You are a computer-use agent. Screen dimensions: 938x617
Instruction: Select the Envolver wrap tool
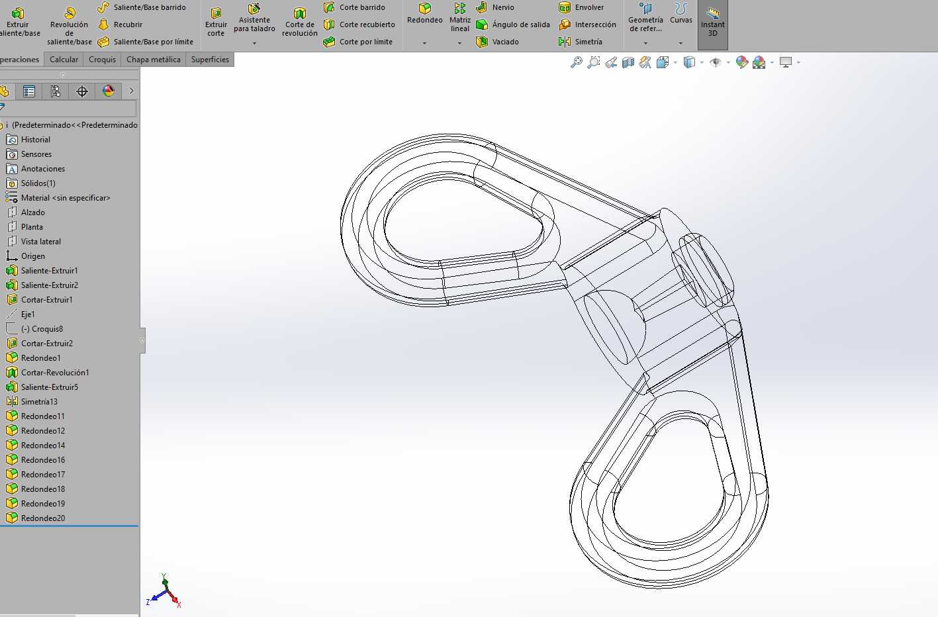(581, 7)
